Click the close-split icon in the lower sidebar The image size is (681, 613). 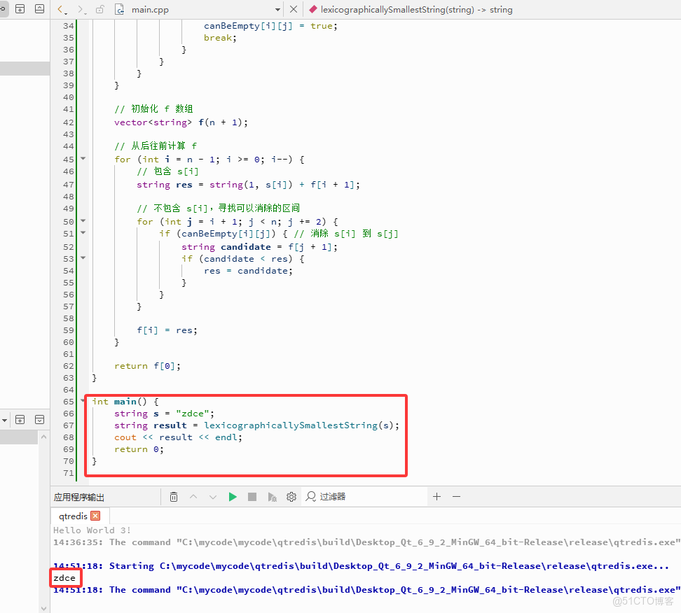coord(39,419)
